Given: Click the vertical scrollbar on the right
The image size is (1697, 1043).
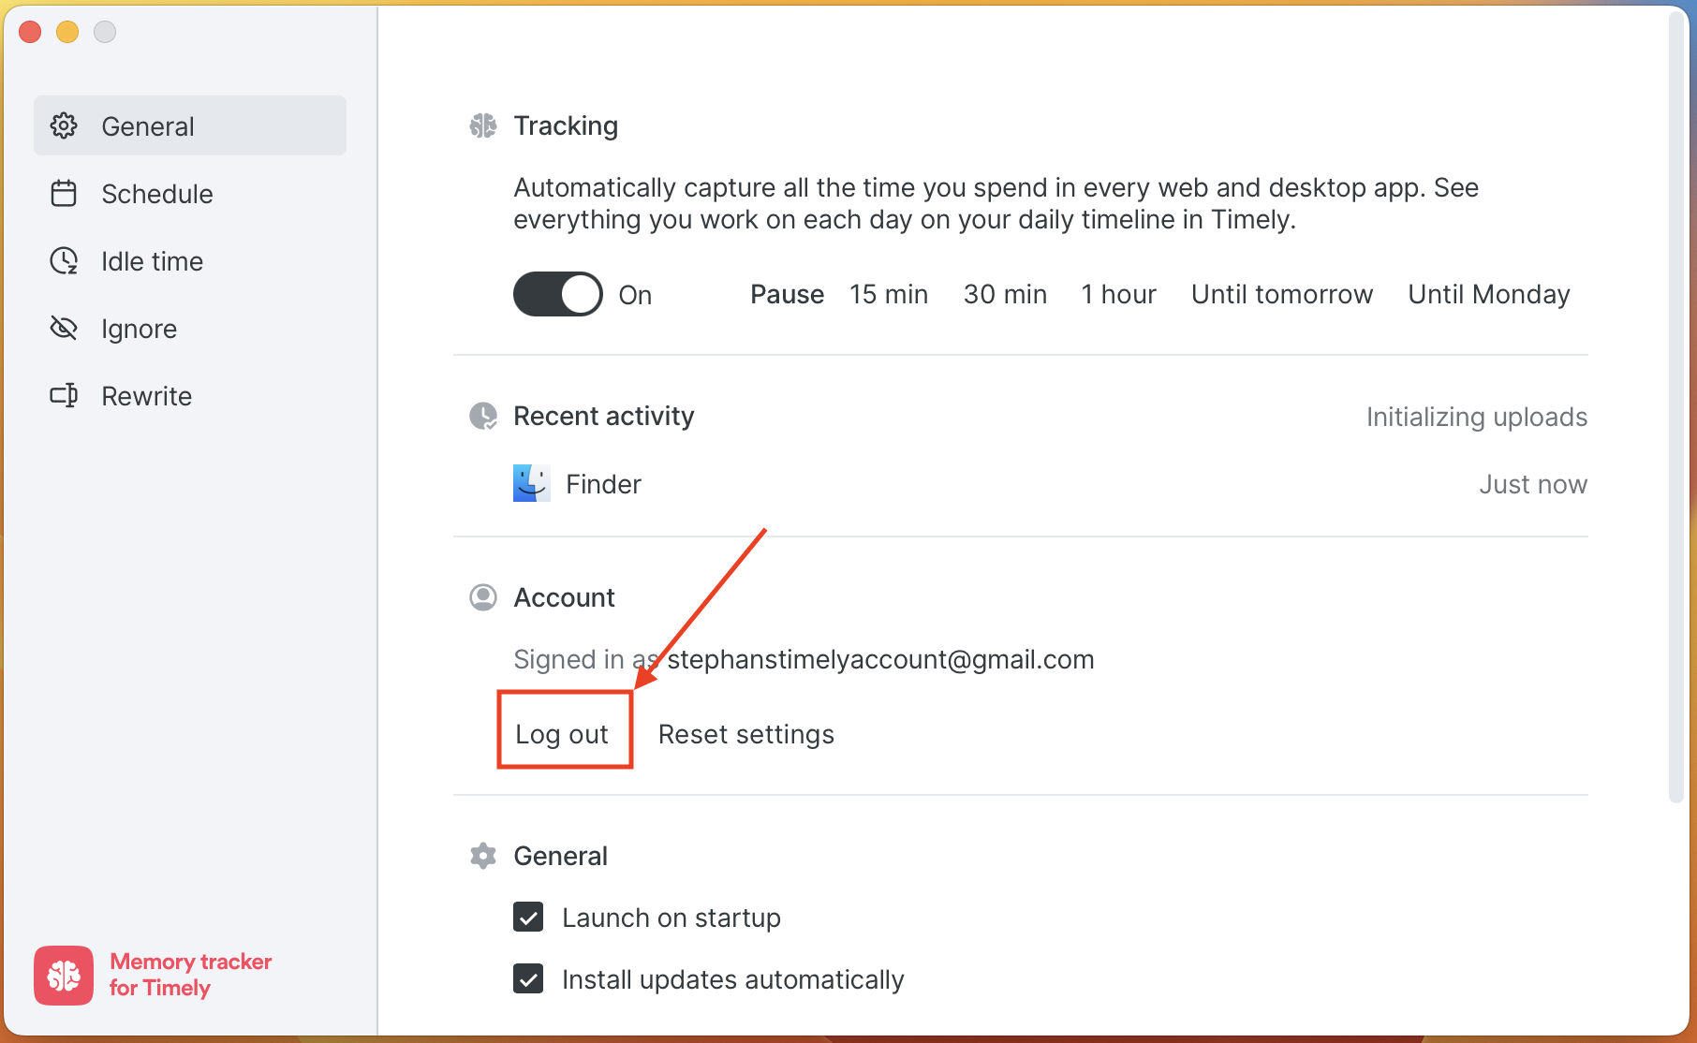Looking at the screenshot, I should click(x=1676, y=403).
